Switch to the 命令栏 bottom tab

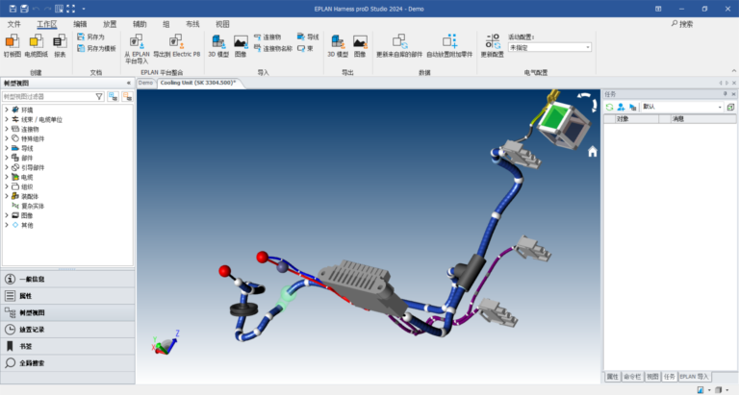pyautogui.click(x=632, y=377)
